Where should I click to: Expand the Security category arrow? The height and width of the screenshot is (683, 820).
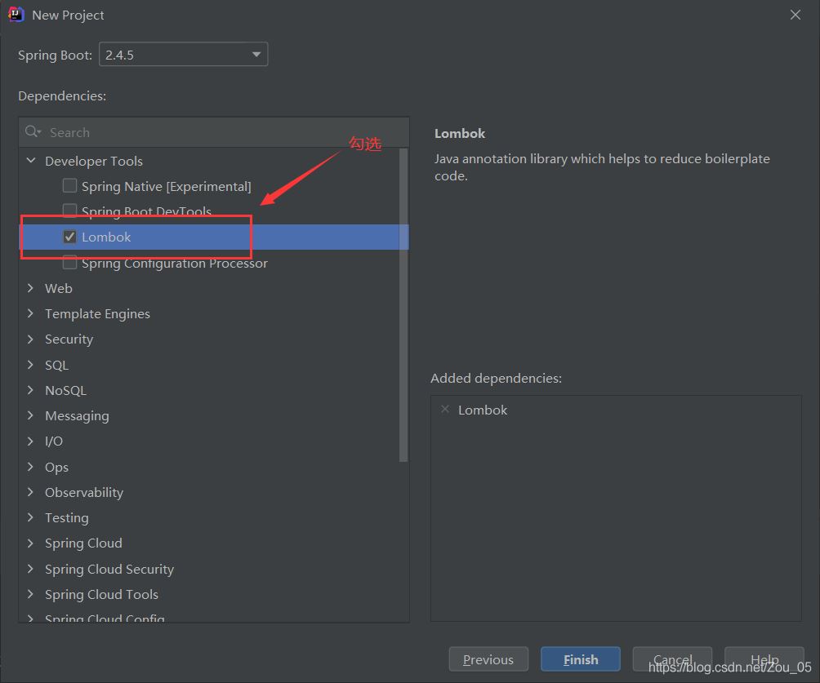[31, 339]
